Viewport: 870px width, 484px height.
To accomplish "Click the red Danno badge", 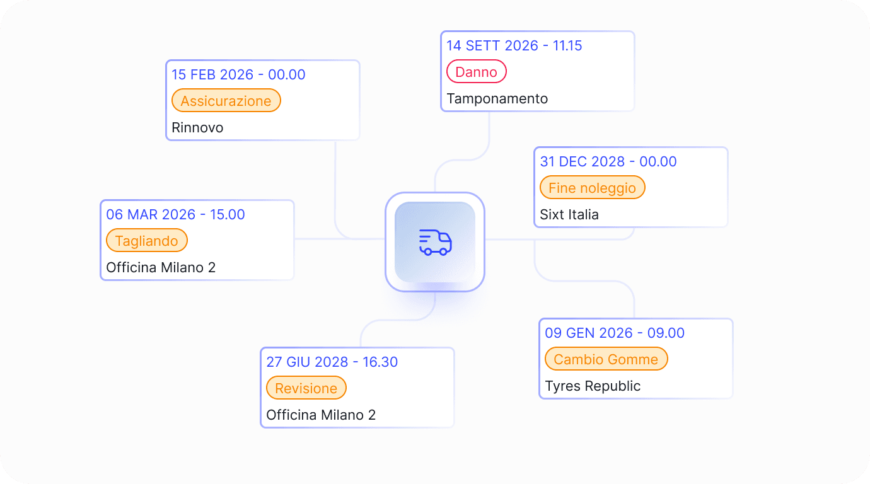I will 476,72.
